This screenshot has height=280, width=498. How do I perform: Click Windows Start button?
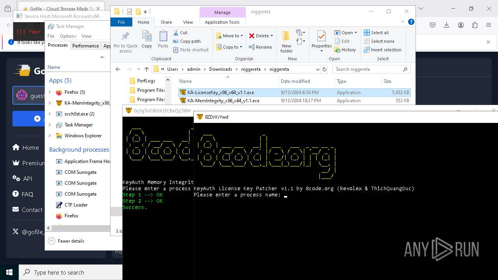point(9,272)
